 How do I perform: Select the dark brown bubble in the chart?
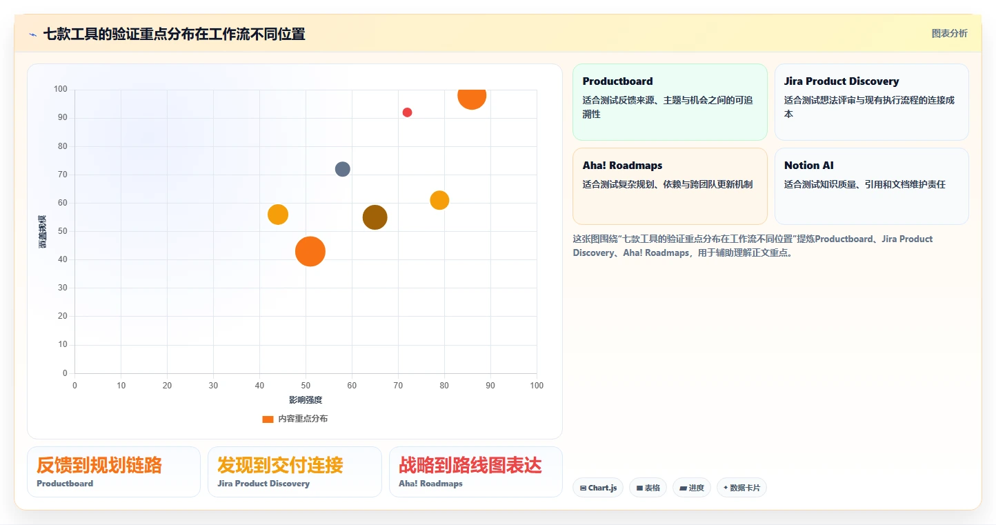375,217
